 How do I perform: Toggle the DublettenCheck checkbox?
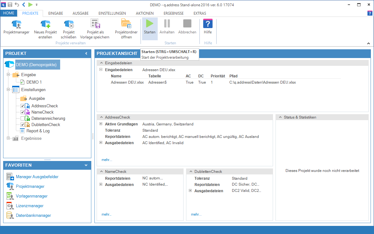(22, 125)
